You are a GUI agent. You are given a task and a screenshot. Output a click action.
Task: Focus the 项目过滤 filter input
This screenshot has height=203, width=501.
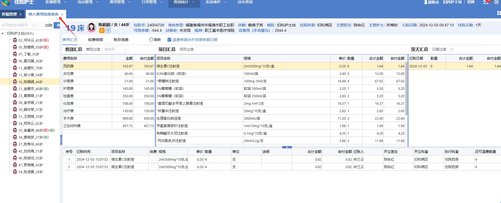(x=213, y=50)
